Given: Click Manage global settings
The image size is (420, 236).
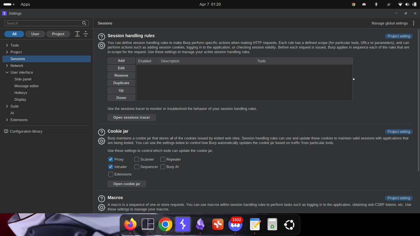Looking at the screenshot, I should pyautogui.click(x=390, y=23).
